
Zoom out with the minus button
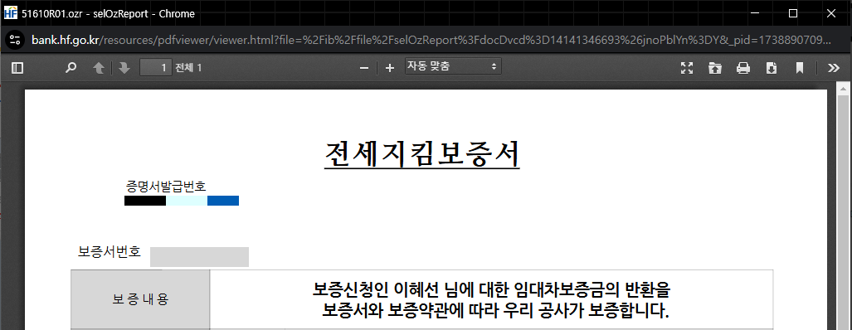click(x=364, y=68)
